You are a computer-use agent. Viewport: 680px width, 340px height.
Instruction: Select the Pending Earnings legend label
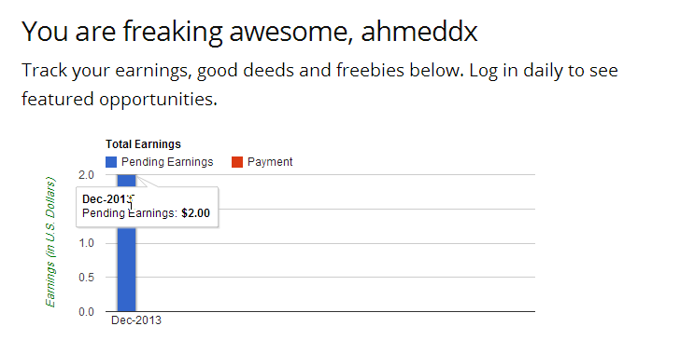pyautogui.click(x=167, y=162)
